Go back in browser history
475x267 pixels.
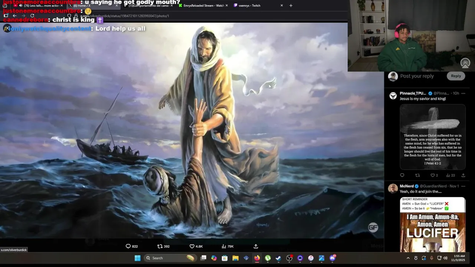[14, 16]
